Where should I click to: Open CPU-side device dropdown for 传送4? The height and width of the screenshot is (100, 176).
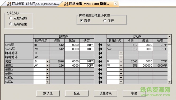(x=121, y=74)
